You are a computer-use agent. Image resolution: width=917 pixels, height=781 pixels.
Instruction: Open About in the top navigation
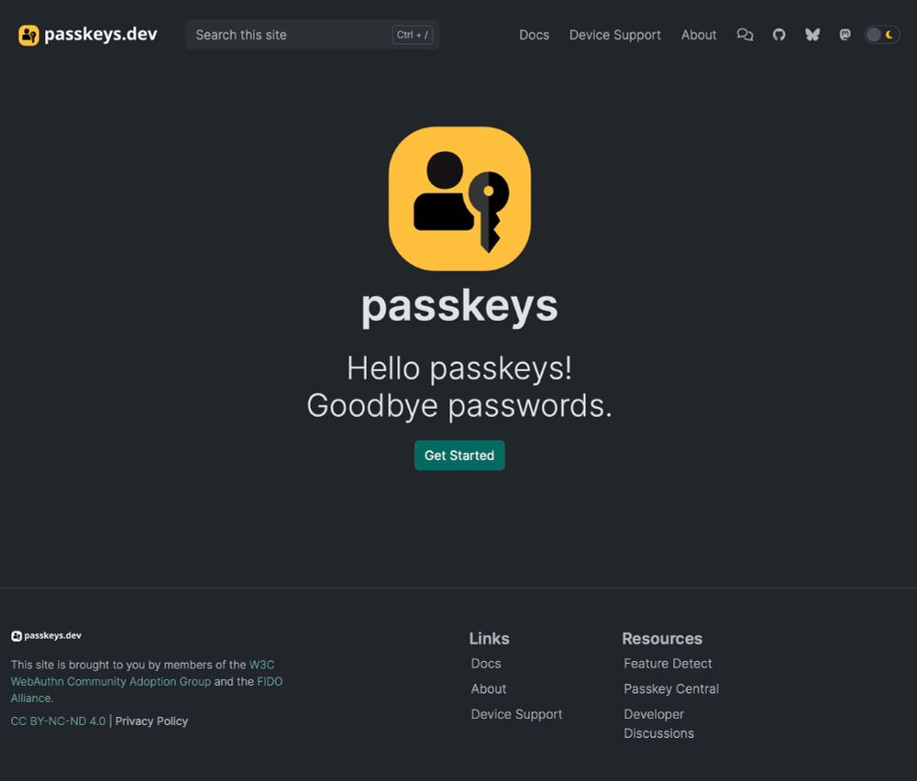[x=698, y=35]
